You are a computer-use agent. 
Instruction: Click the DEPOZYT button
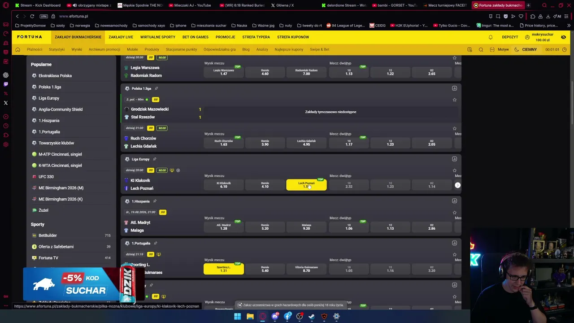click(x=510, y=37)
